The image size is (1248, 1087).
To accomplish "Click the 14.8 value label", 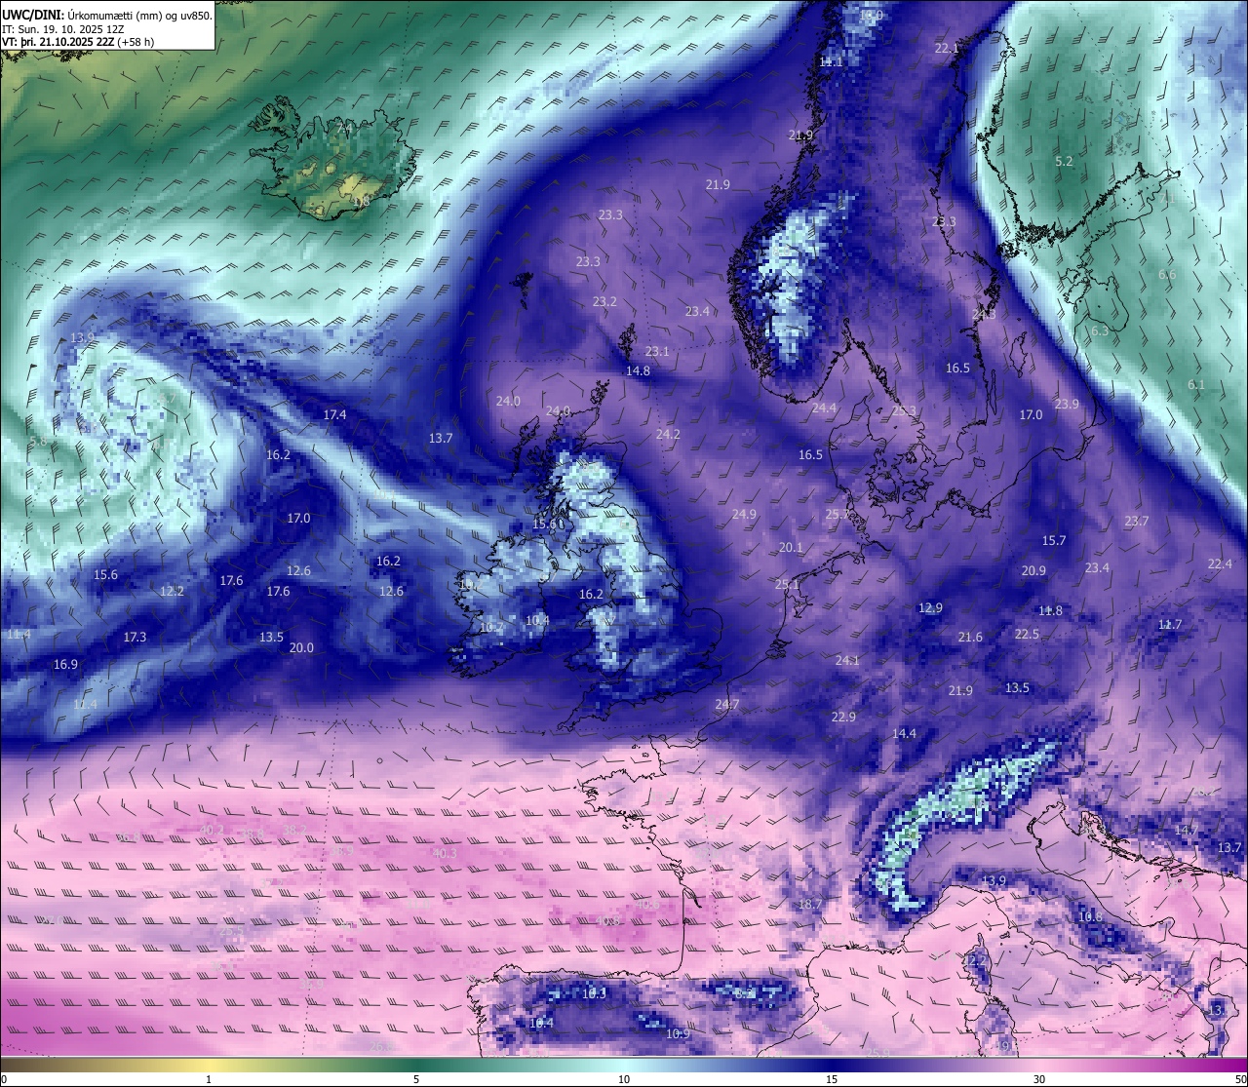I will tap(638, 370).
